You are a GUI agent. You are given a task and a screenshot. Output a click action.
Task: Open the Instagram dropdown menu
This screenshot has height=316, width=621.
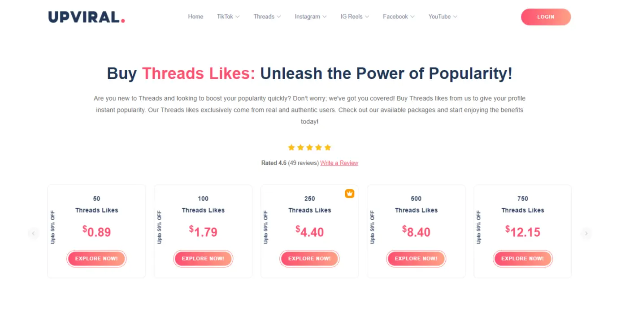click(x=311, y=17)
